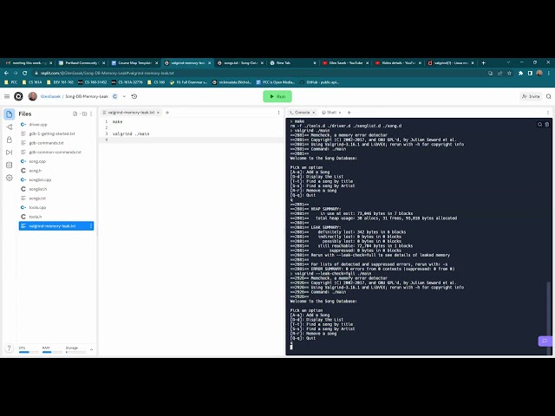Click the Invite button

531,96
